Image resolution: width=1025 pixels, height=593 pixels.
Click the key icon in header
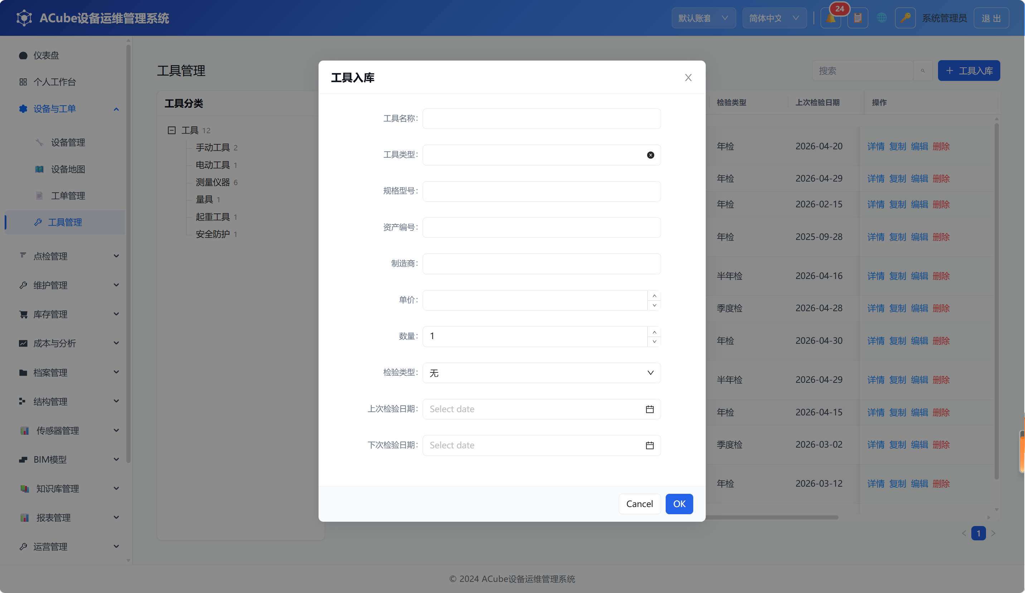(905, 18)
